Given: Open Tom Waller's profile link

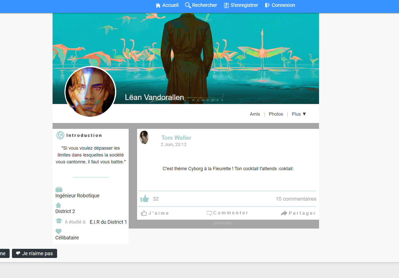Looking at the screenshot, I should click(x=176, y=138).
